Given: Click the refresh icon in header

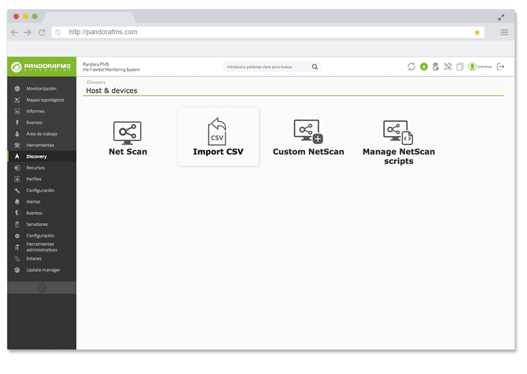Looking at the screenshot, I should click(x=411, y=67).
